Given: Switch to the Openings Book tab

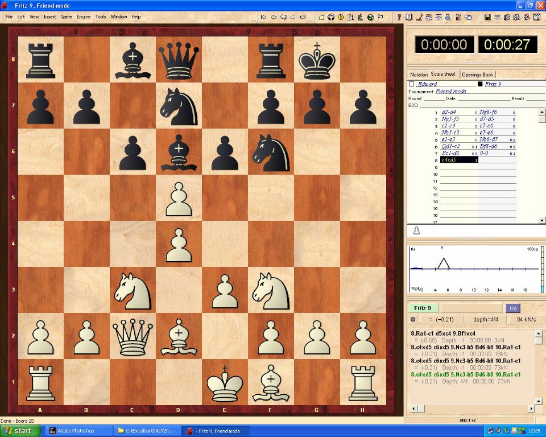Looking at the screenshot, I should point(477,75).
